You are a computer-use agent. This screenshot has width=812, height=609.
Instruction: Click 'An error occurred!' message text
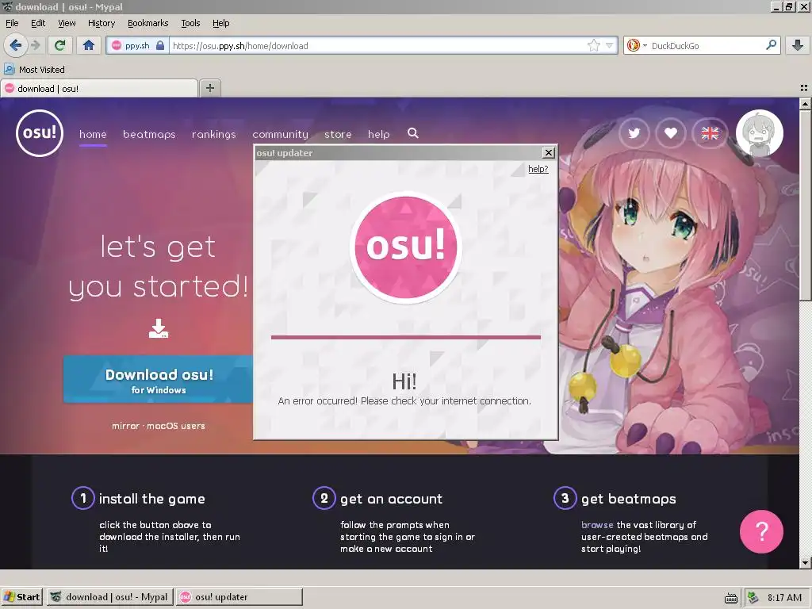[404, 400]
